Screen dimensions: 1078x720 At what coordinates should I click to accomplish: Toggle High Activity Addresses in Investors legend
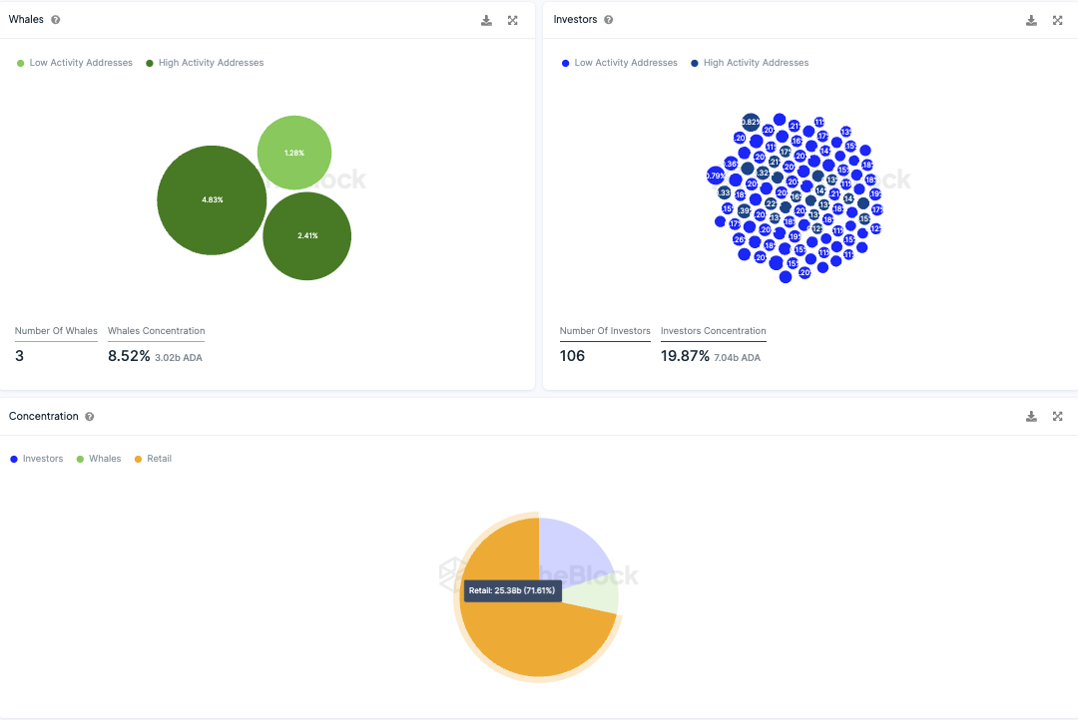pyautogui.click(x=750, y=63)
